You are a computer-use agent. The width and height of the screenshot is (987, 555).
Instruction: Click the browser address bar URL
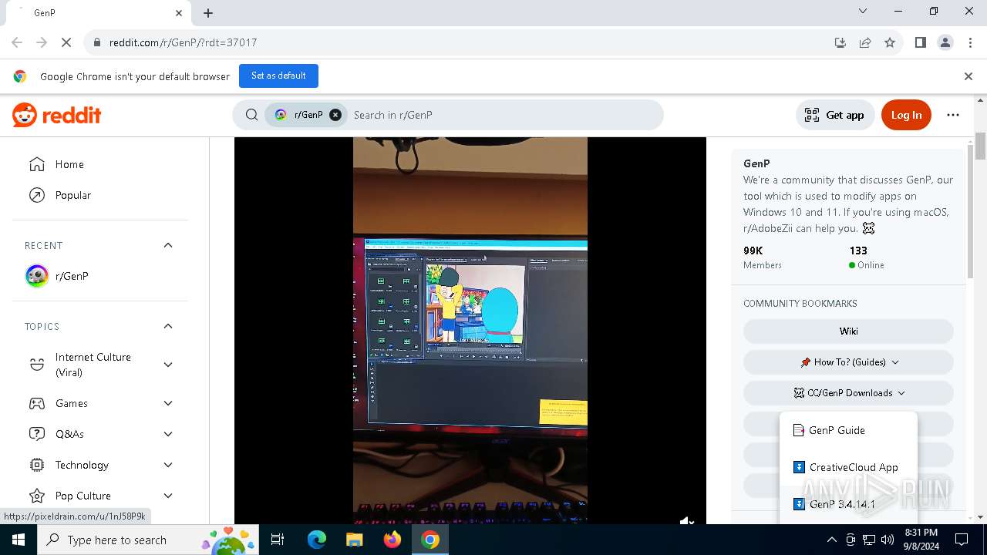coord(183,42)
